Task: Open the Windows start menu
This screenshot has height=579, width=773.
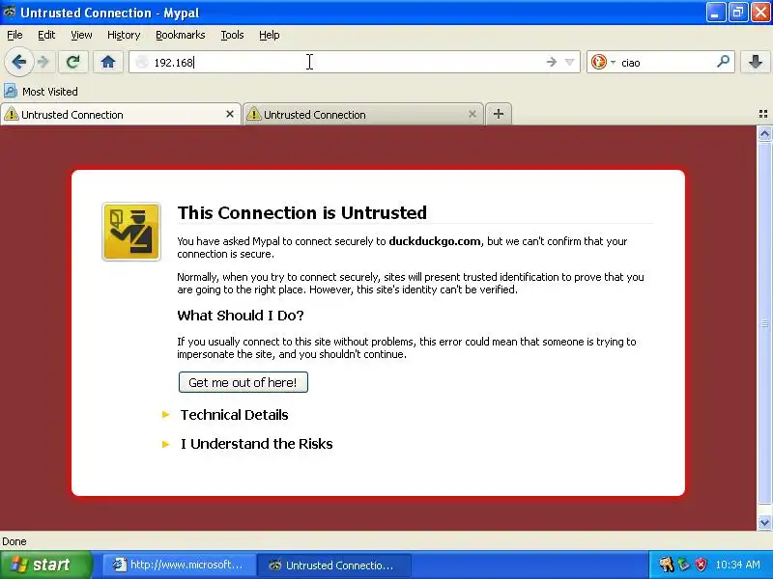Action: [x=45, y=565]
